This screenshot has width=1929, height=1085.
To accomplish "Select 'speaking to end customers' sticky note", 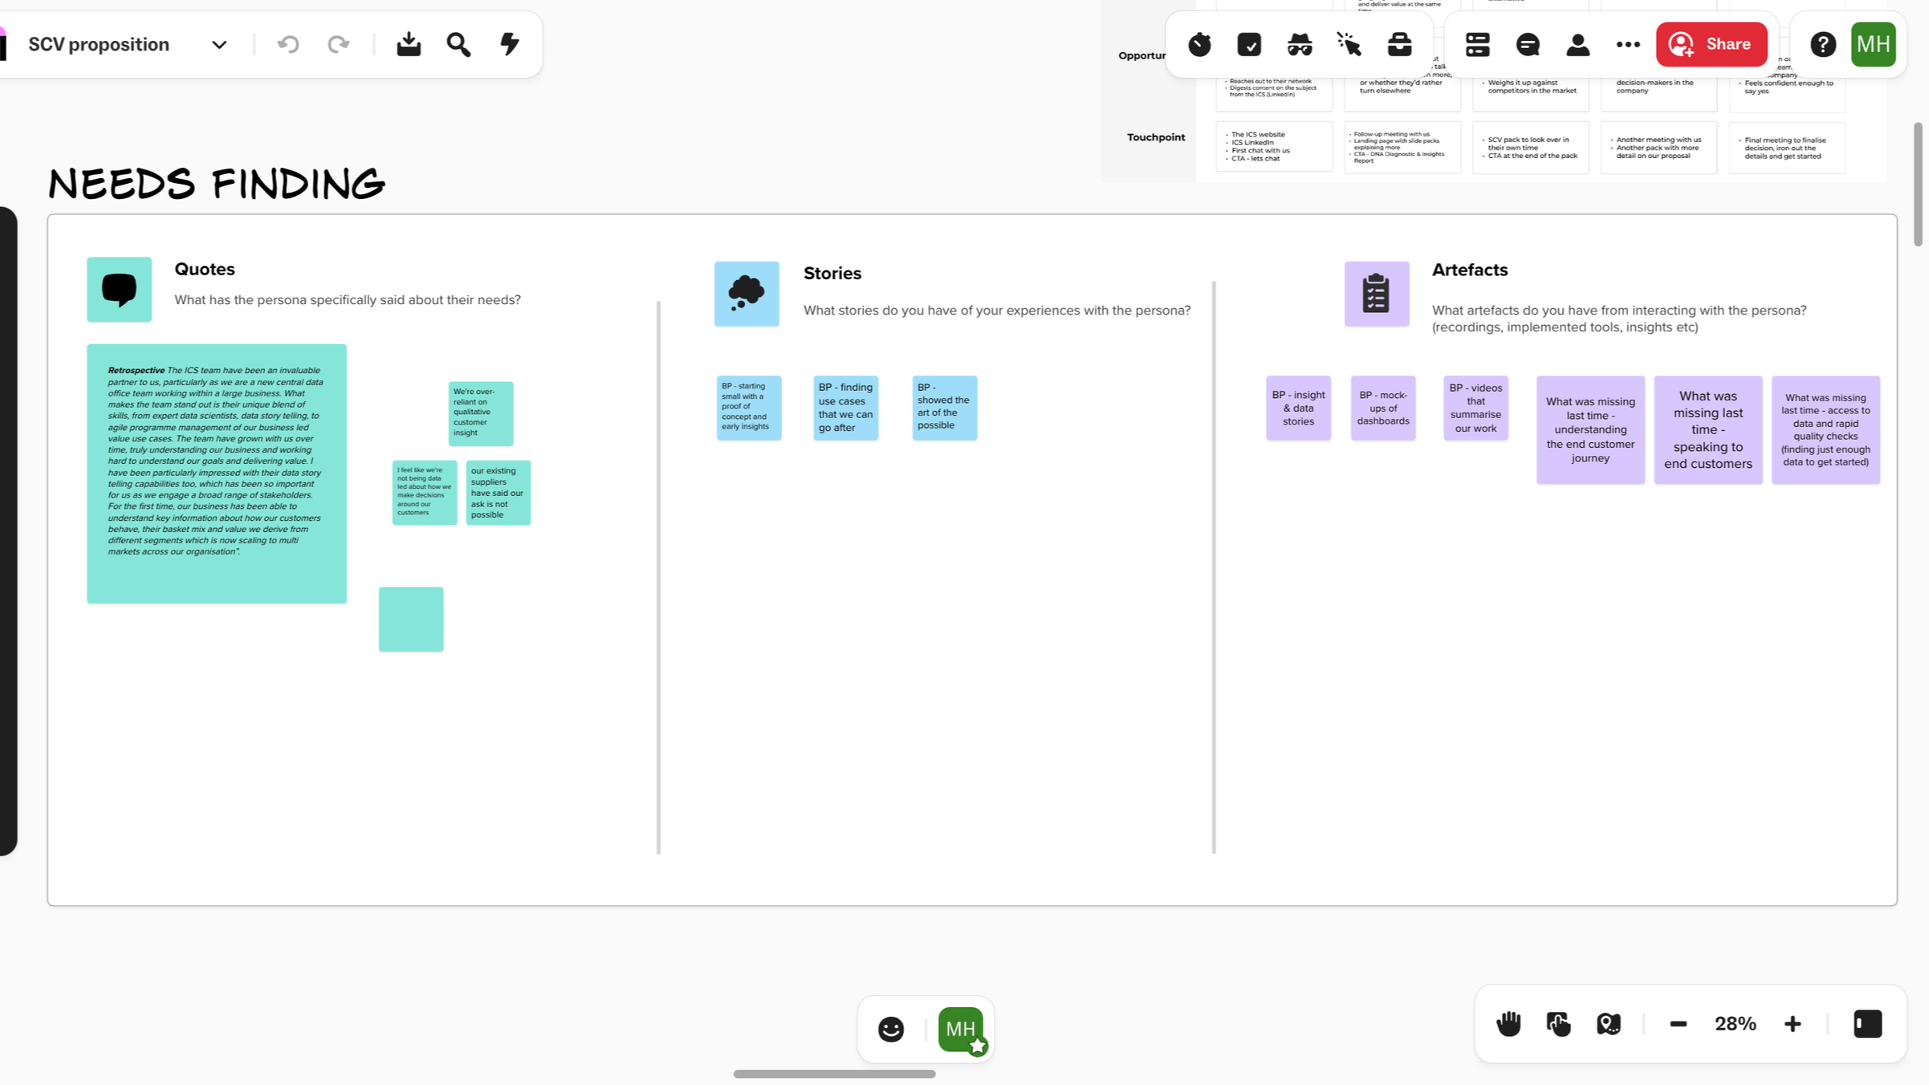I will (1708, 429).
